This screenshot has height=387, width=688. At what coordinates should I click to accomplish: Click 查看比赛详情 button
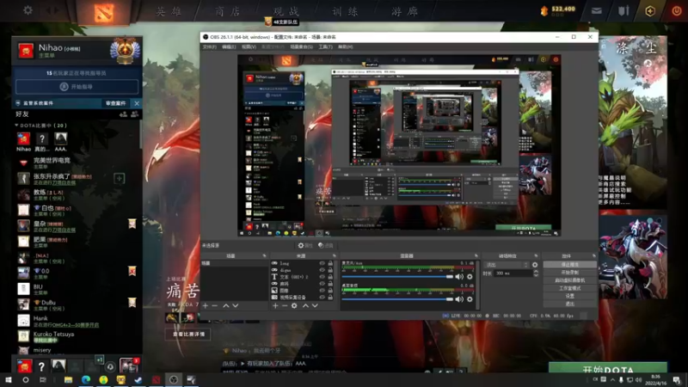188,335
